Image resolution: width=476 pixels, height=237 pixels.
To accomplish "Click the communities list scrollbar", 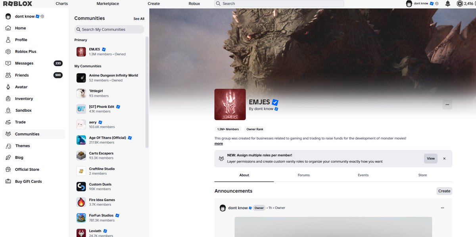I will [147, 92].
